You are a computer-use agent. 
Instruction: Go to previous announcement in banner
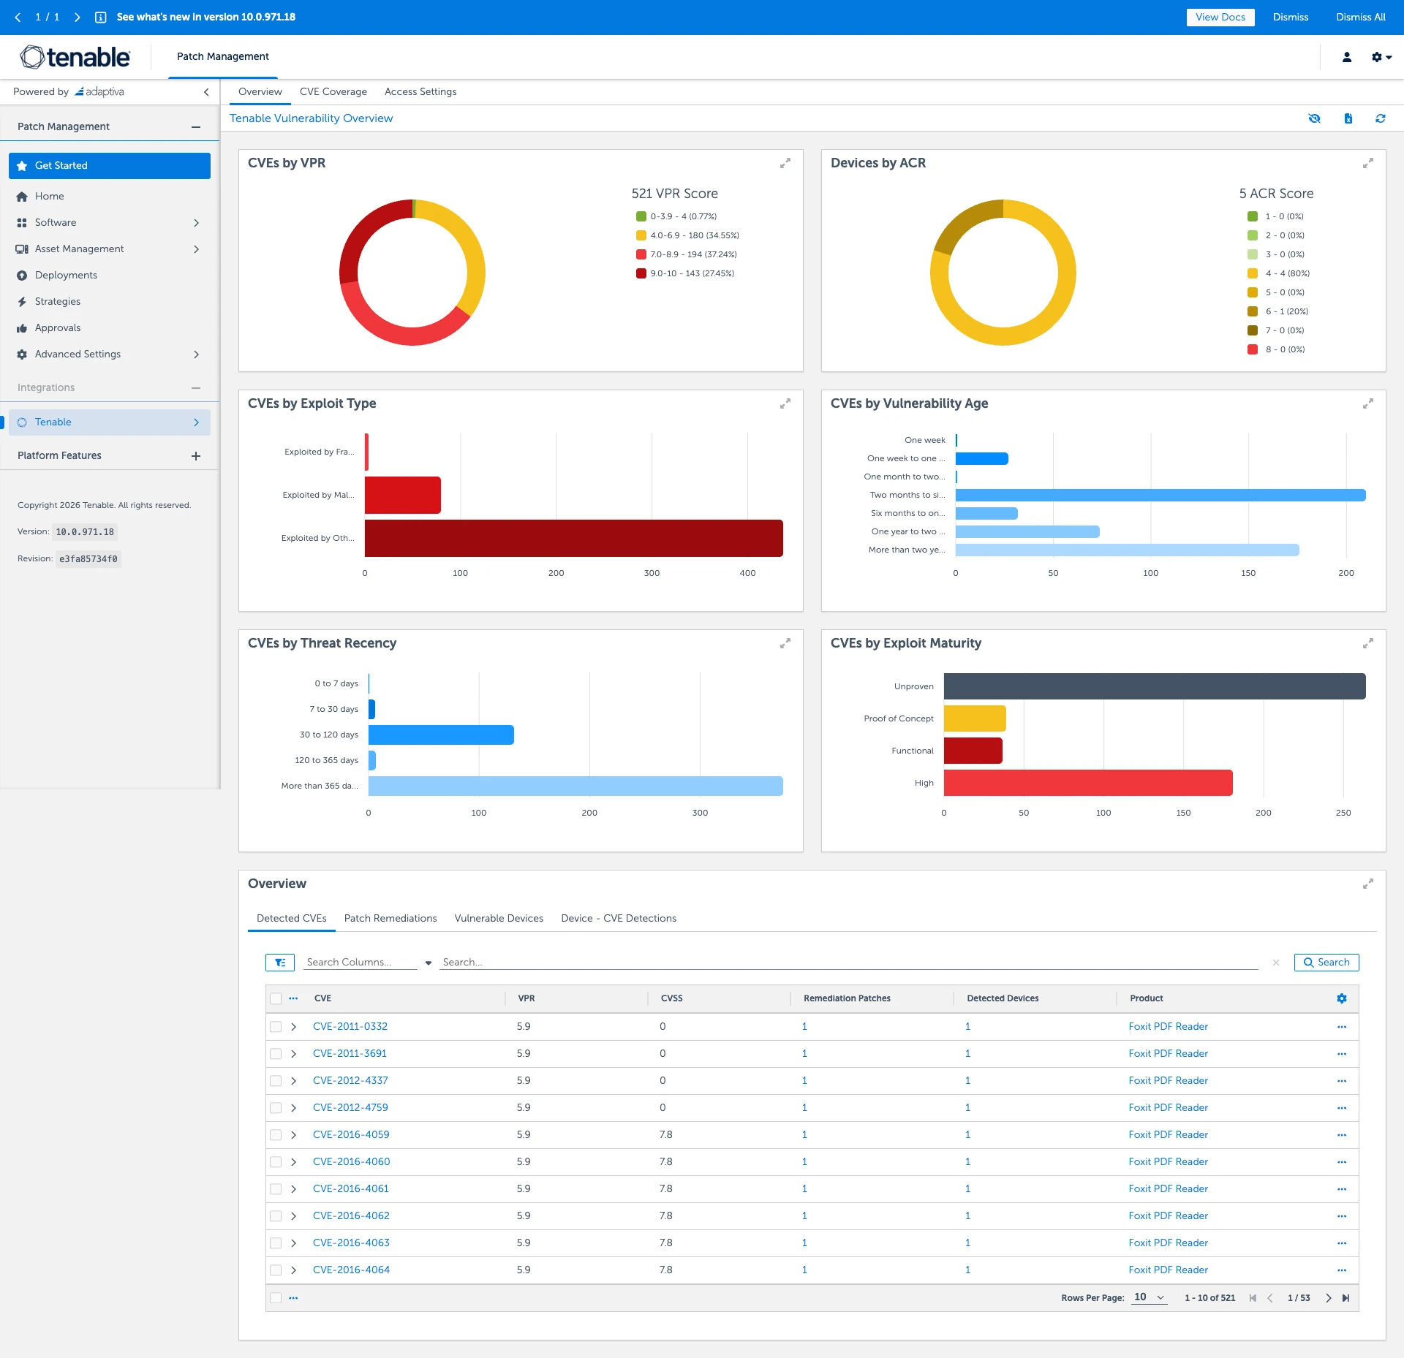point(18,18)
